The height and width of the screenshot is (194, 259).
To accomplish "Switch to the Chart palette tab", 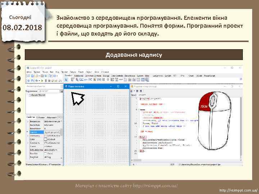I will pos(191,76).
